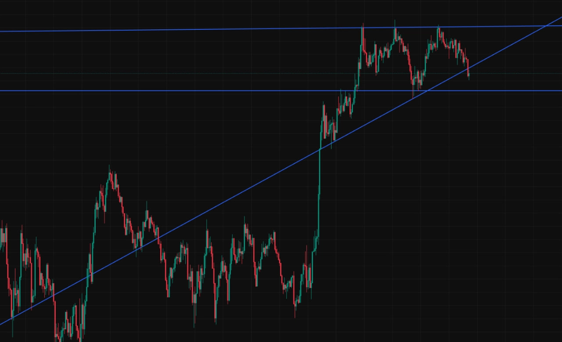Click the trendline start at bottom-left edge
Viewport: 562px width, 342px height.
2,324
